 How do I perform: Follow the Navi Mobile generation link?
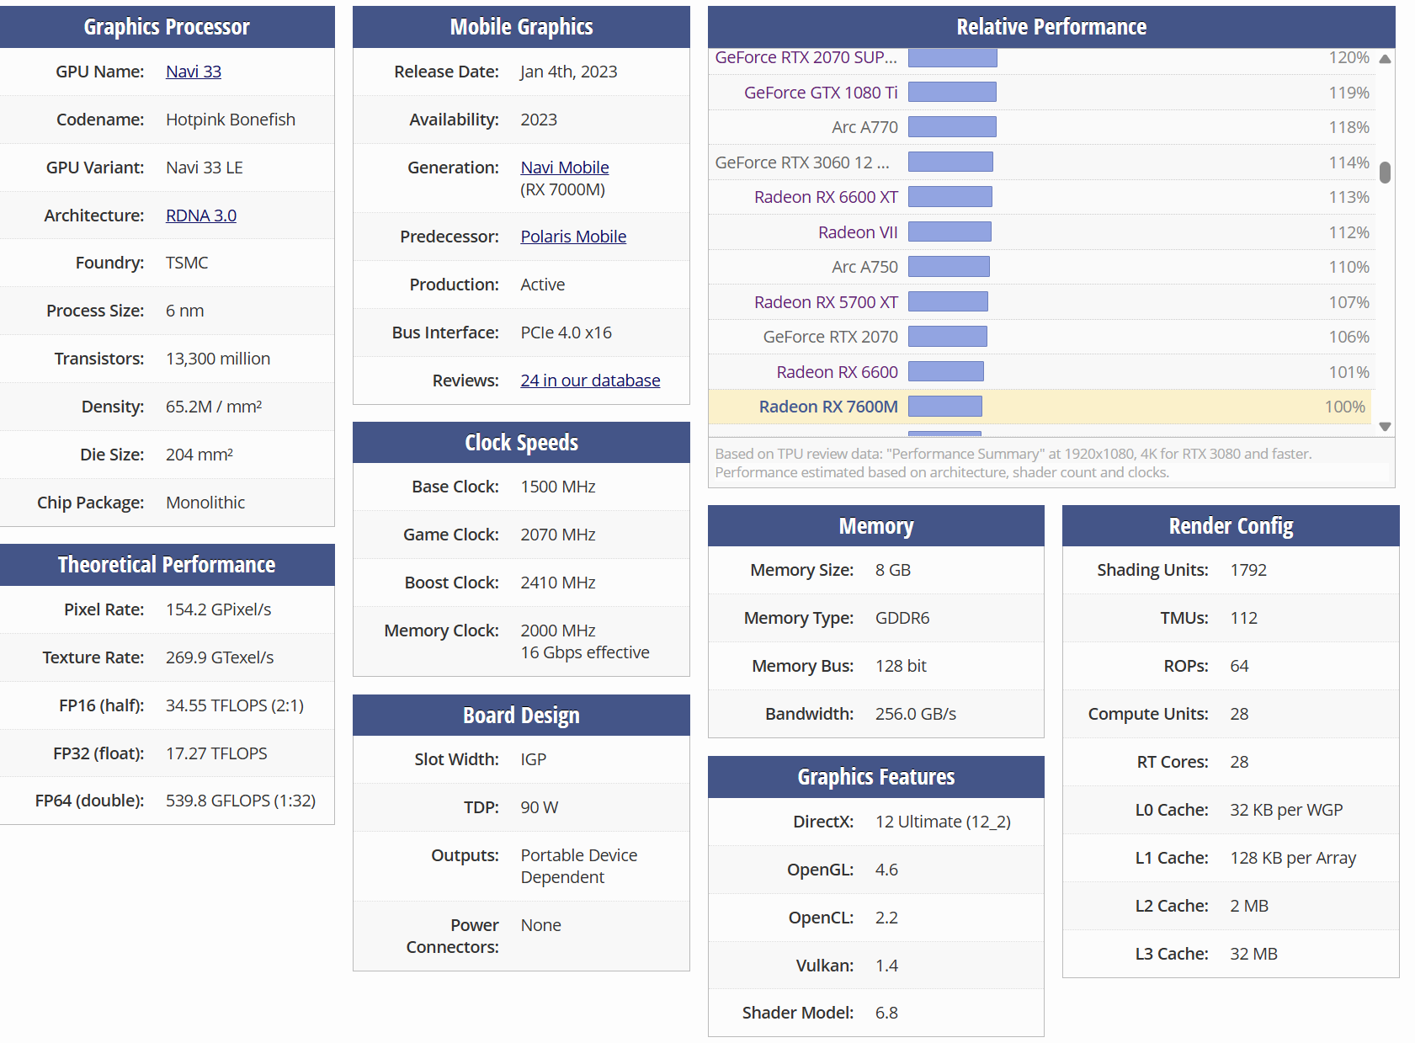pyautogui.click(x=564, y=168)
